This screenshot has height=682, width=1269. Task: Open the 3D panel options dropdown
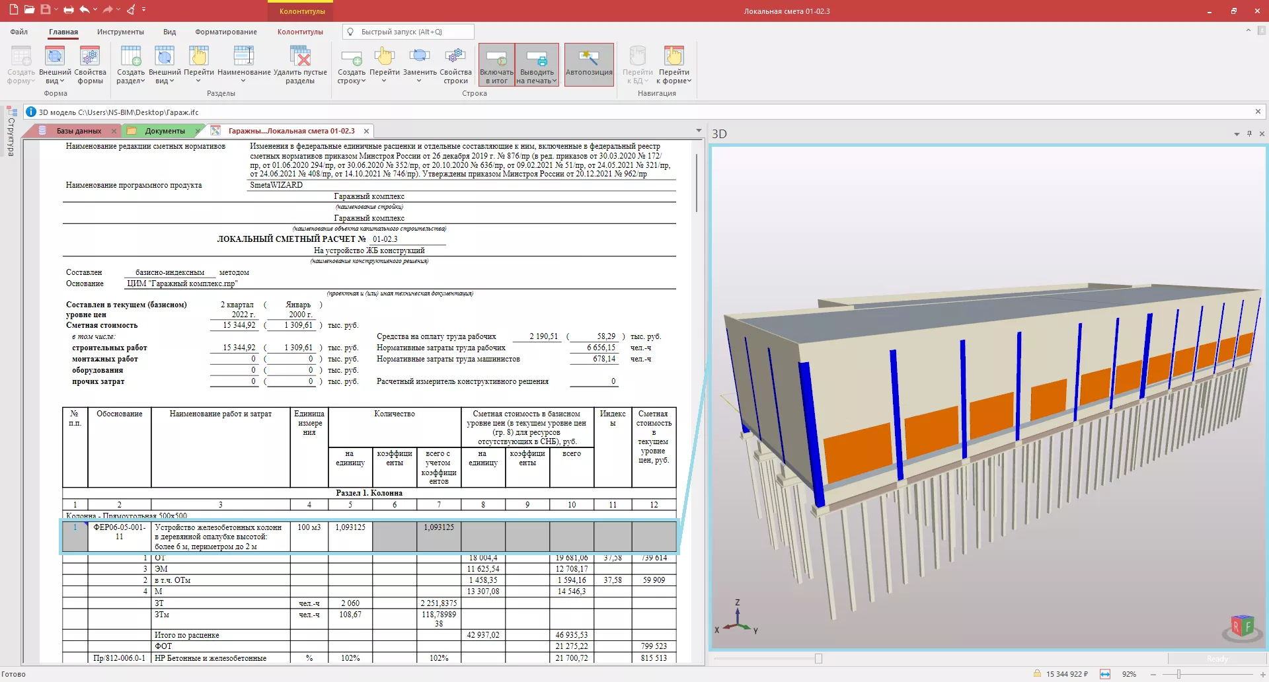click(x=1237, y=134)
